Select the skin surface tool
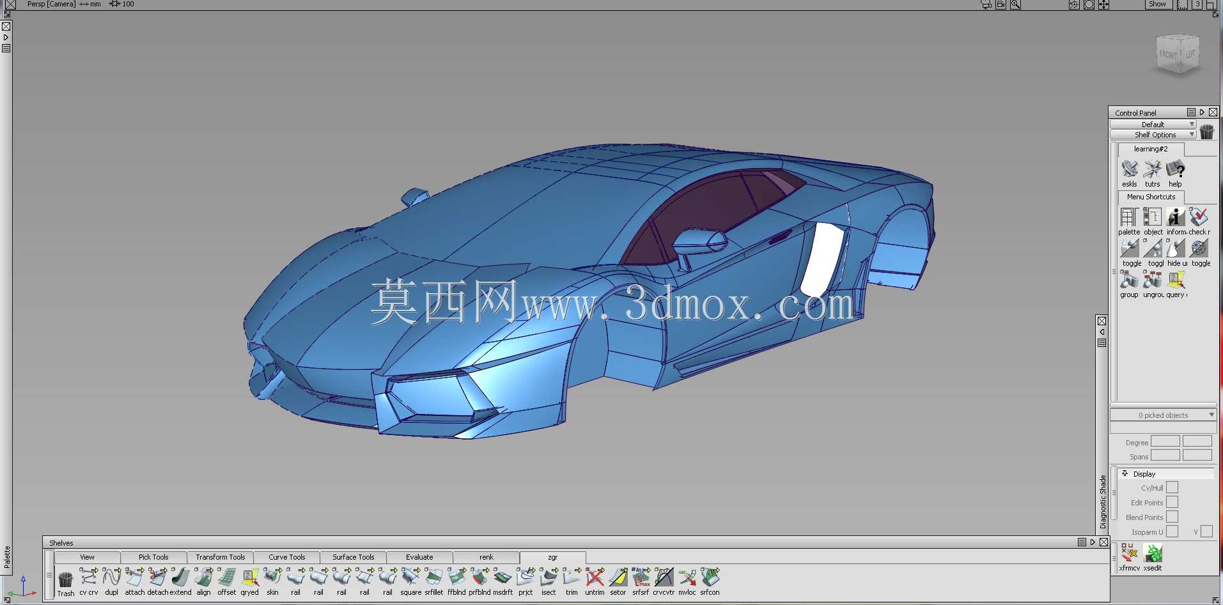1223x605 pixels. 272,577
